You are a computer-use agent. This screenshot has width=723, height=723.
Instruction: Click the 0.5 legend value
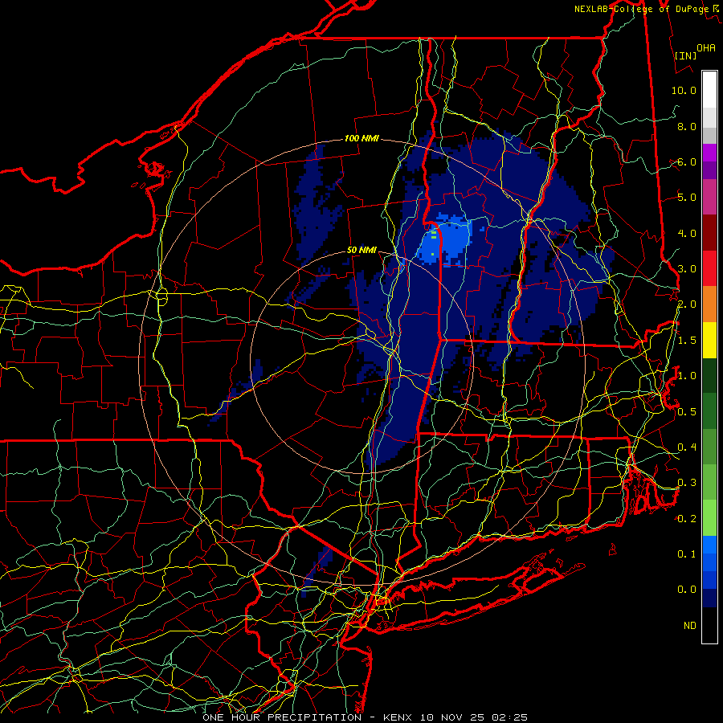pos(687,411)
